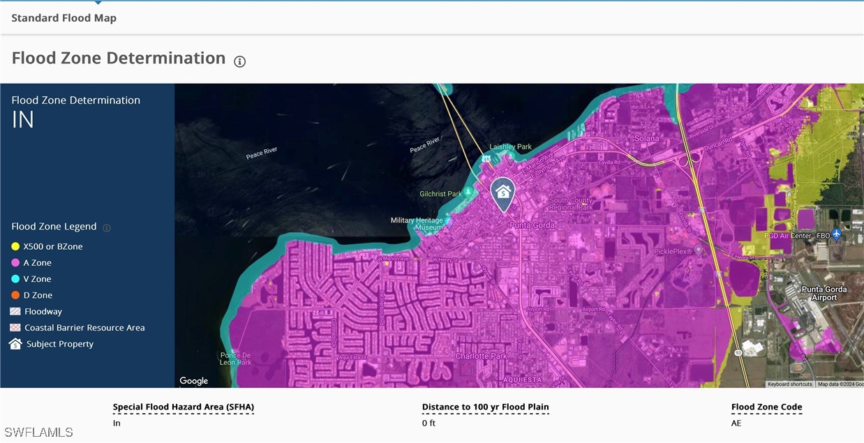Click the Special Flood Hazard Area (SFHA) label
Image resolution: width=864 pixels, height=443 pixels.
click(184, 407)
